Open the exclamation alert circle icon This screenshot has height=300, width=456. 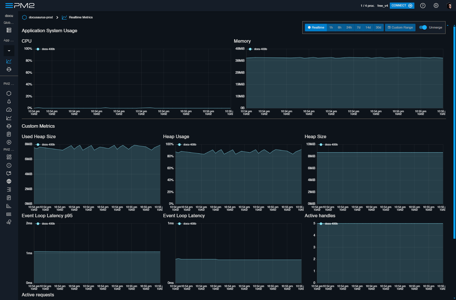pyautogui.click(x=9, y=165)
